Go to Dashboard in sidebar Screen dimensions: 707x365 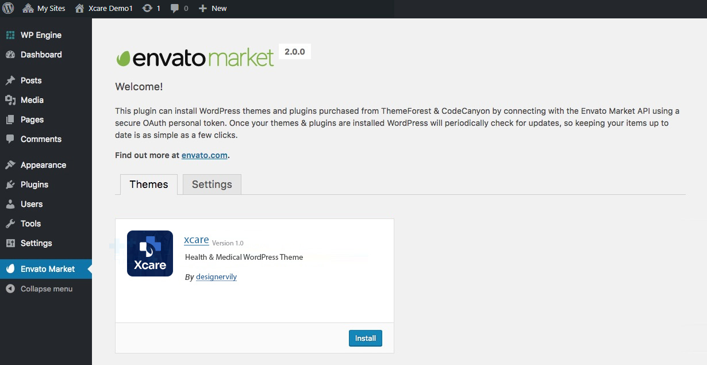click(x=41, y=55)
